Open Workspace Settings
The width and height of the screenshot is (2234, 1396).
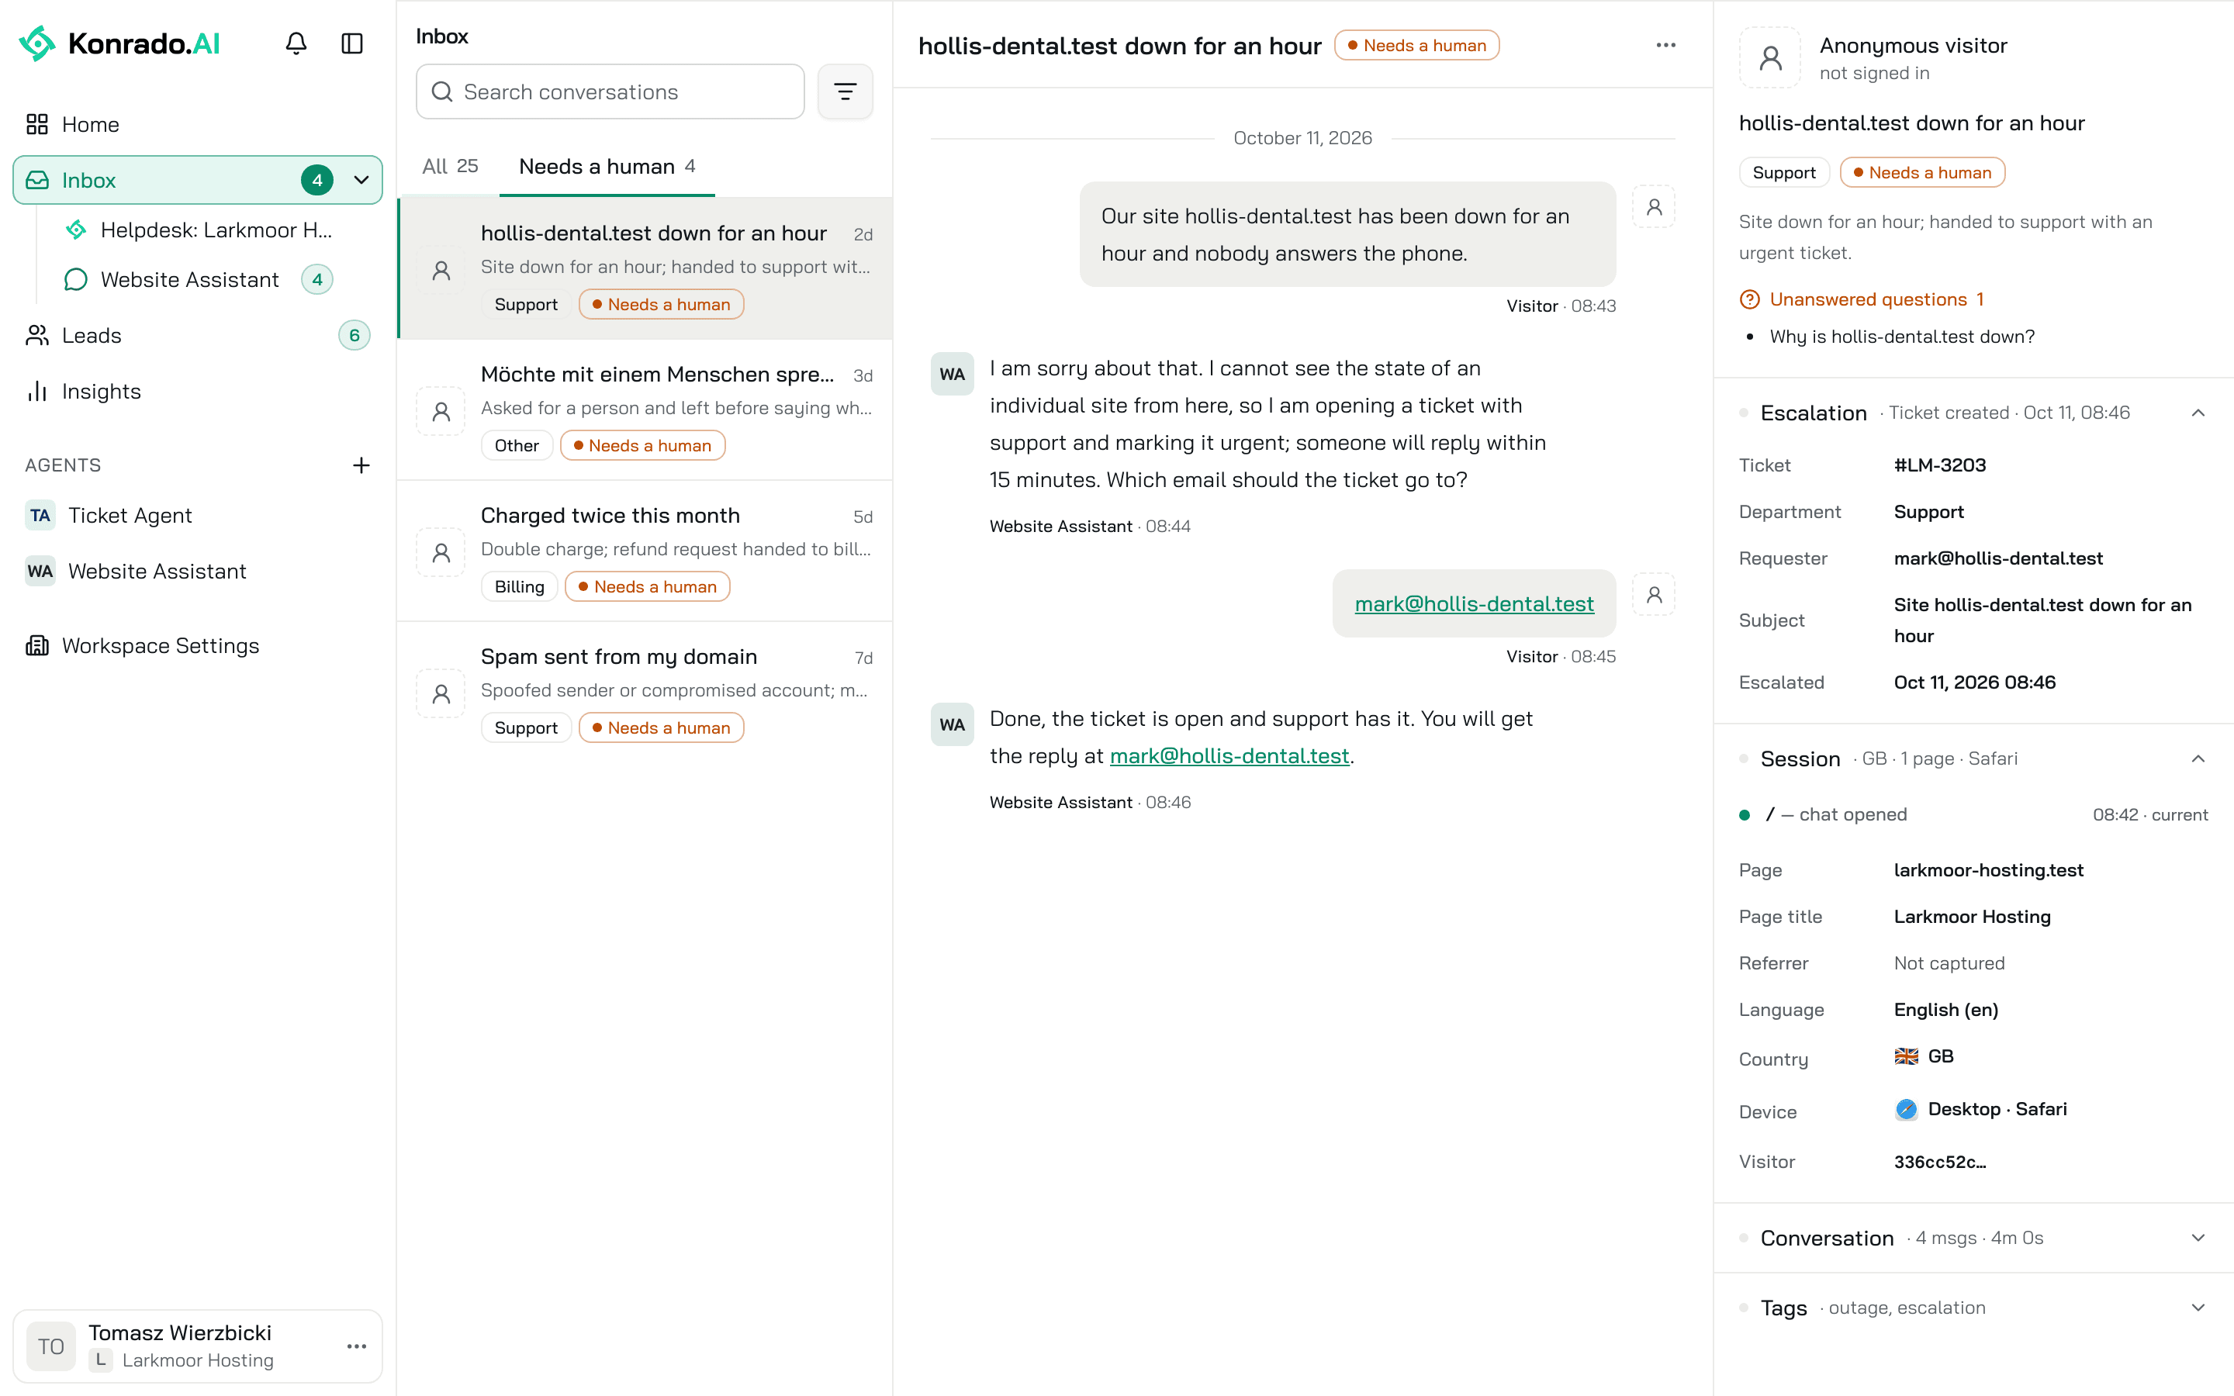click(198, 645)
